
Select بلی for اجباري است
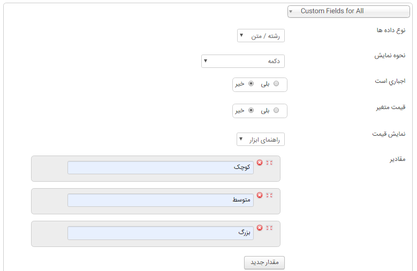pos(276,84)
